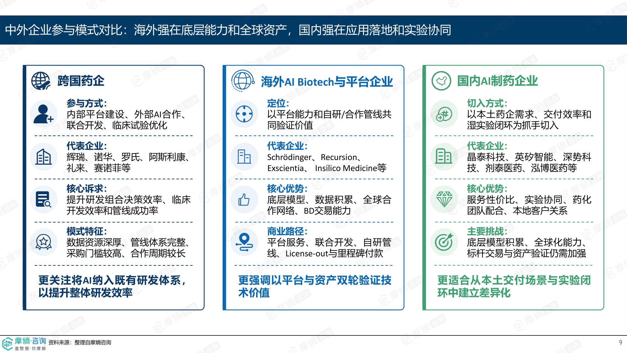Click the 切入方式 label
627x353 pixels.
(x=487, y=103)
